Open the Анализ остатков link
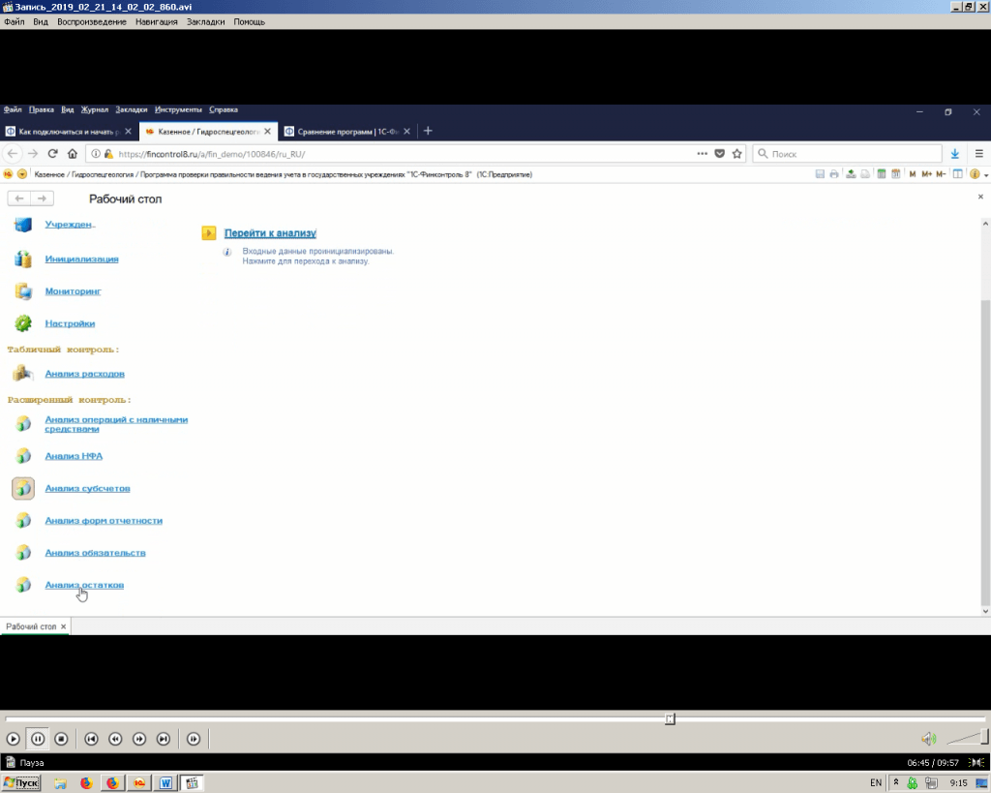 click(x=84, y=585)
